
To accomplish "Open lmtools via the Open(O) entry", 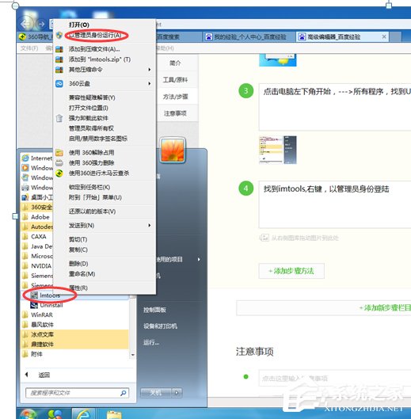I will (x=79, y=25).
